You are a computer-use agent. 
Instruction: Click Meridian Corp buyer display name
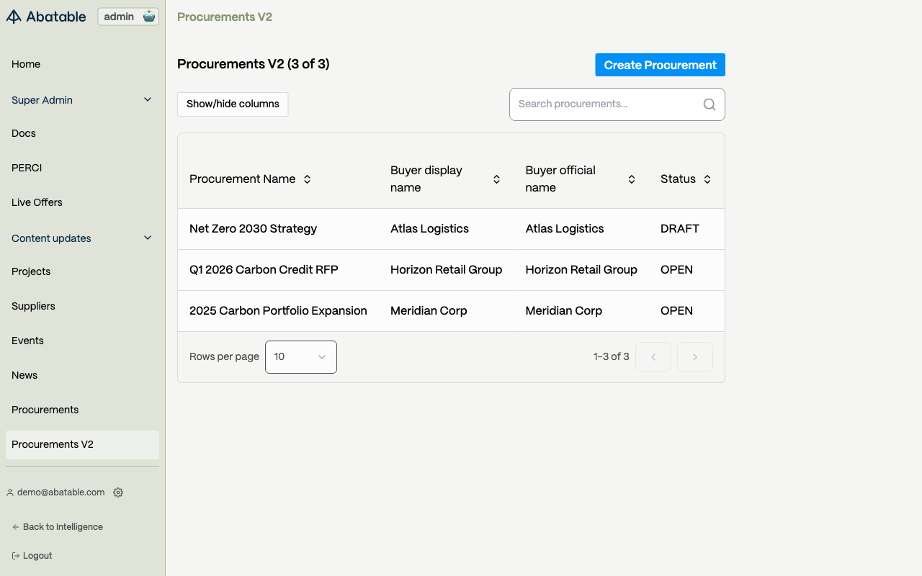tap(429, 311)
